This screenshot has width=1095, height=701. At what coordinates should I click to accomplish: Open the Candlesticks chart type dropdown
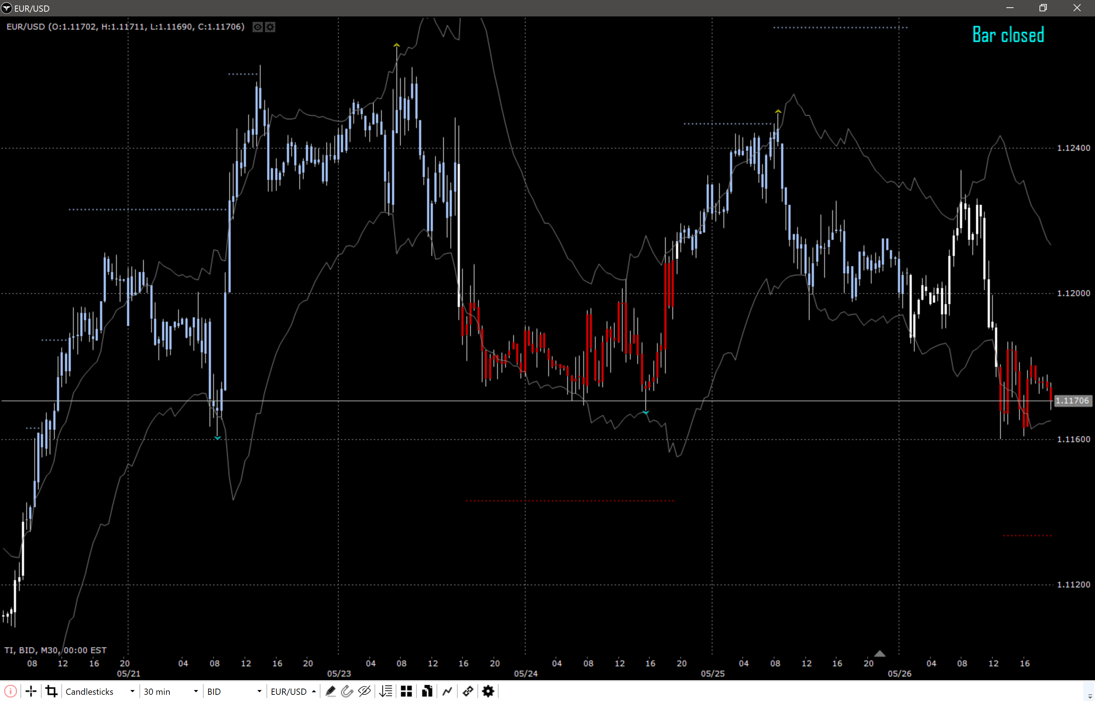click(x=100, y=691)
